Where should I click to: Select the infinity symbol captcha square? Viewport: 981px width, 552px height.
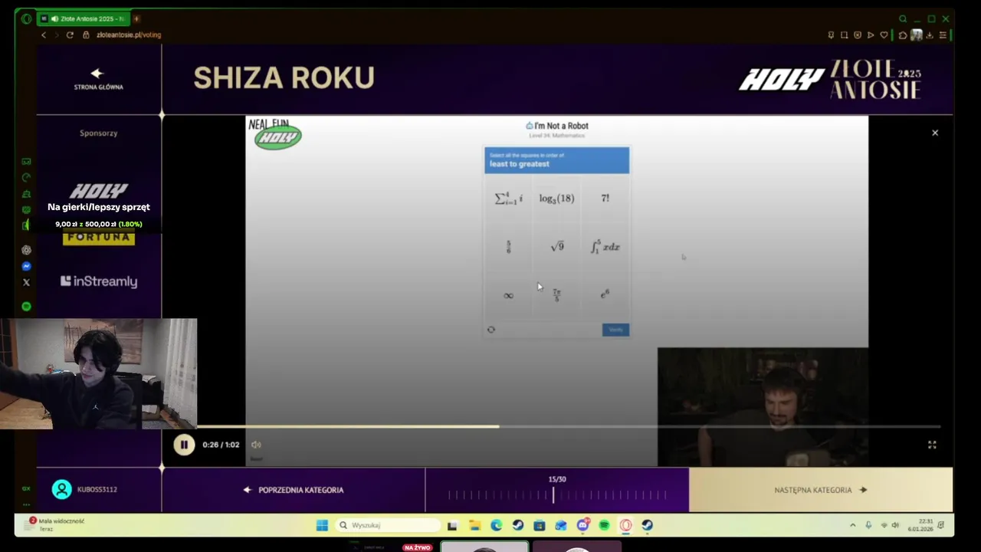(x=508, y=295)
